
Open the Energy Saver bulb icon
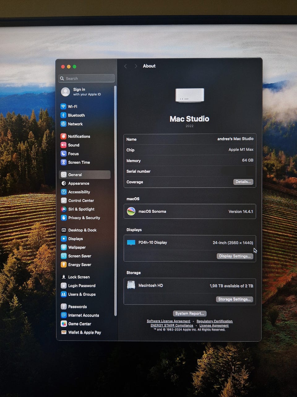pos(64,265)
